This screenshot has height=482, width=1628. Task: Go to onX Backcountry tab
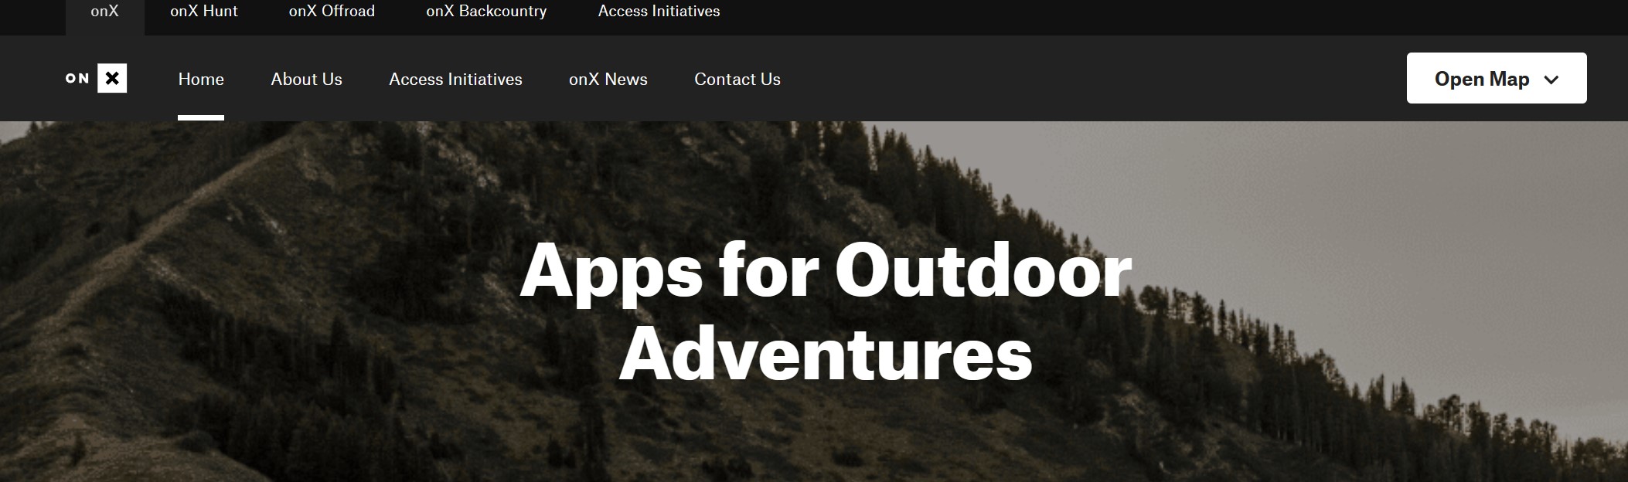pyautogui.click(x=486, y=12)
